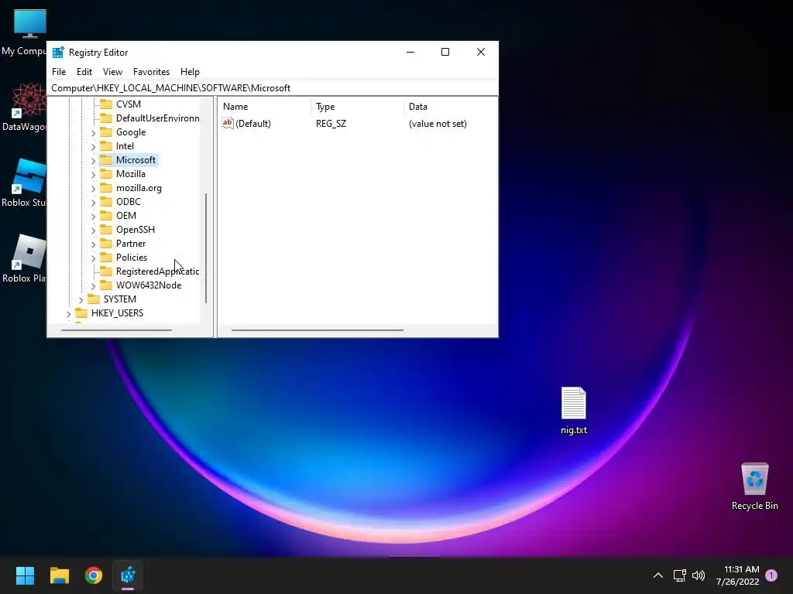Open Google Chrome from the taskbar

coord(94,575)
